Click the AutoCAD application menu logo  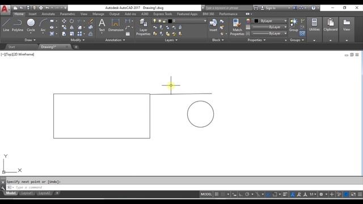pos(5,10)
